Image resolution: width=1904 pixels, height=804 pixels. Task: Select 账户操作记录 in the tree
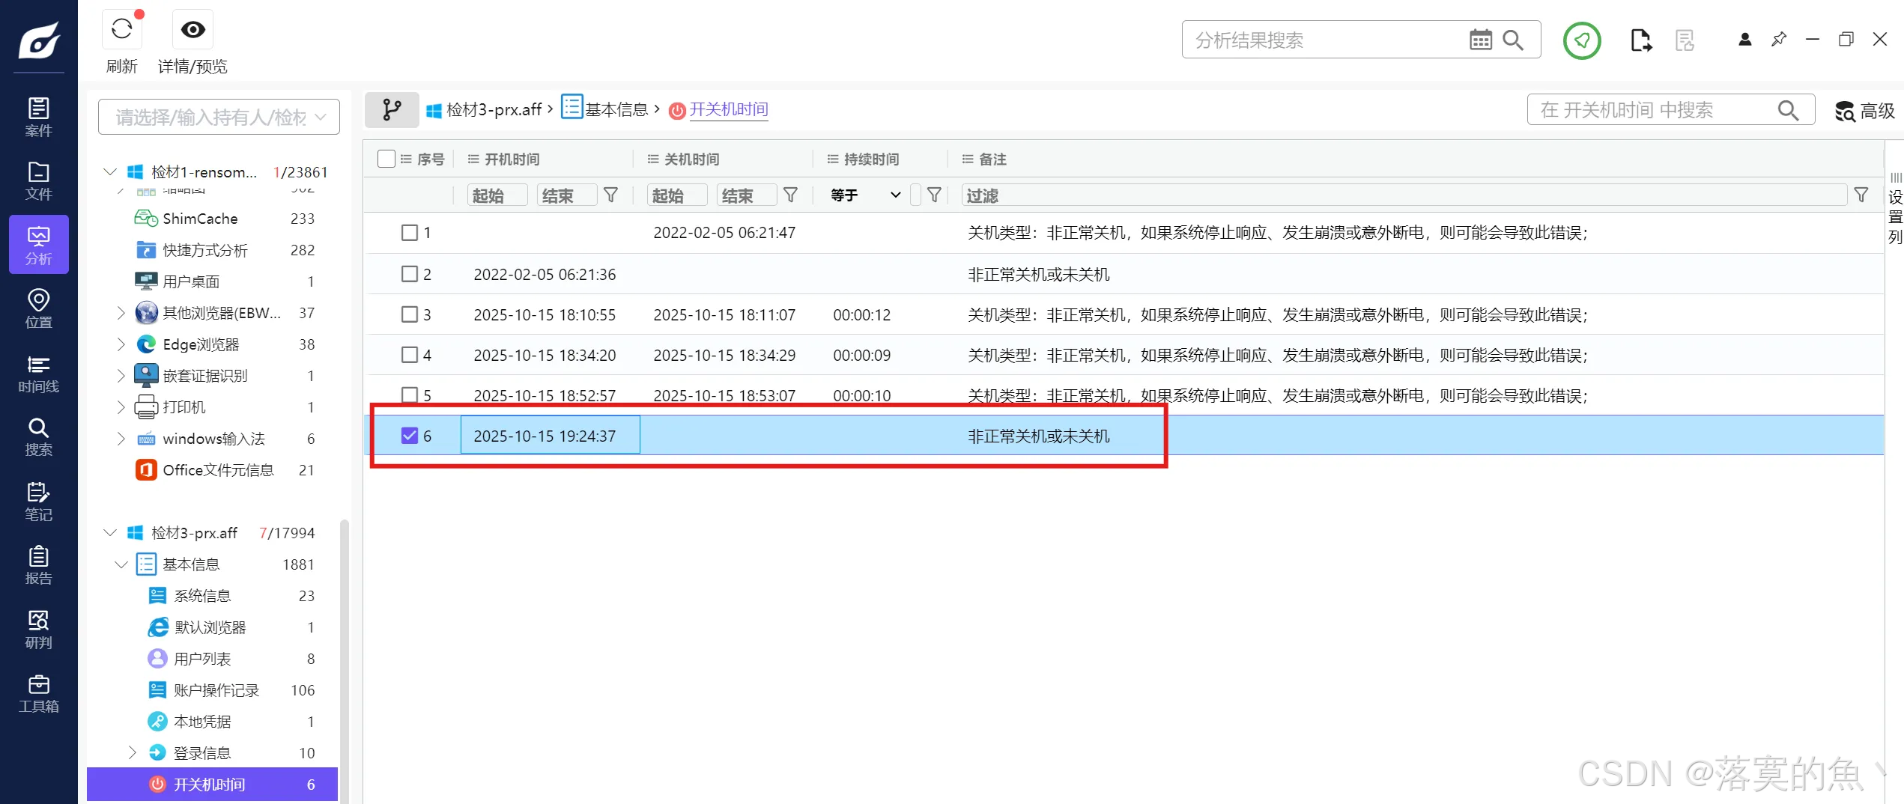point(216,690)
